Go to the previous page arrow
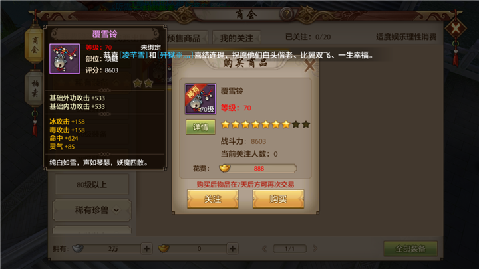Image resolution: width=479 pixels, height=269 pixels. (x=265, y=248)
